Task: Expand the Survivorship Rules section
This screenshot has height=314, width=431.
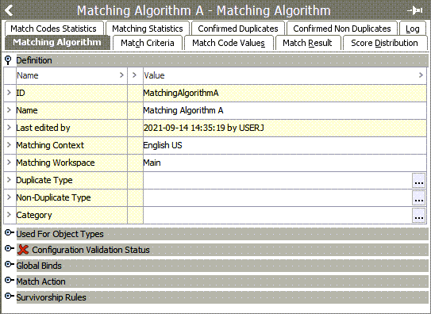Action: 9,297
